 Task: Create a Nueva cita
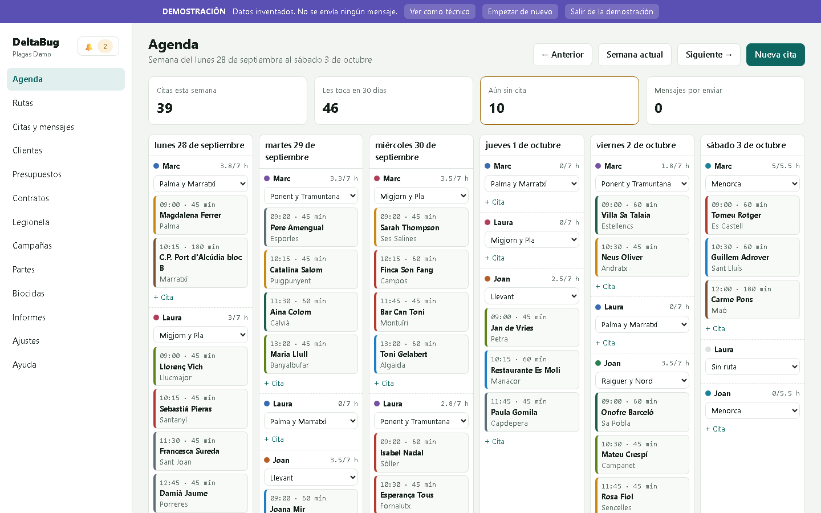(775, 55)
